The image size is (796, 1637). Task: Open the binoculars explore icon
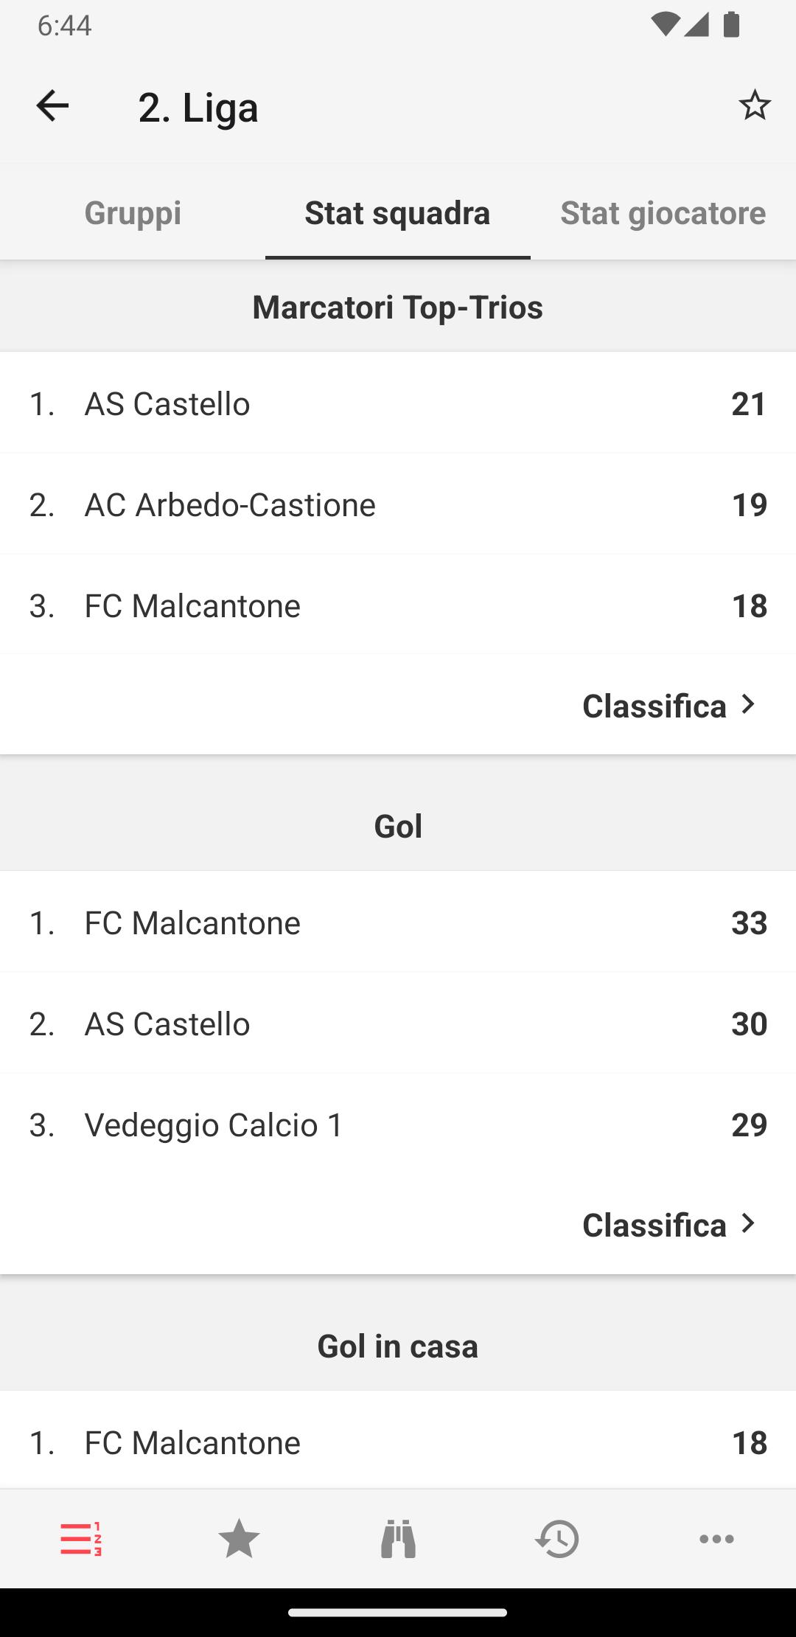pyautogui.click(x=398, y=1539)
